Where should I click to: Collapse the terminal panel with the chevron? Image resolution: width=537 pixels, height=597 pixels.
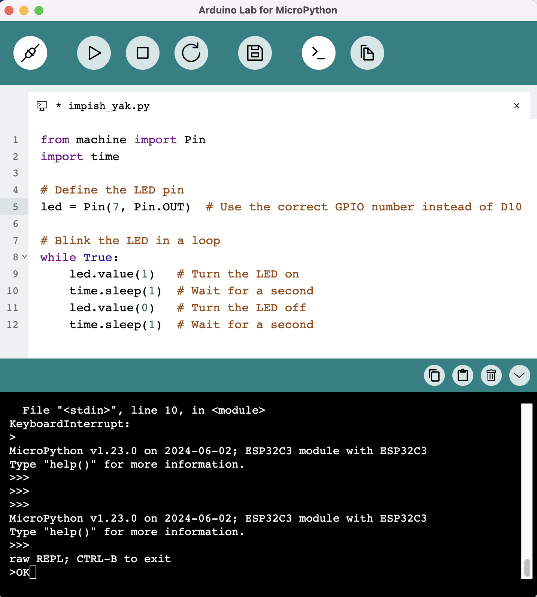520,375
